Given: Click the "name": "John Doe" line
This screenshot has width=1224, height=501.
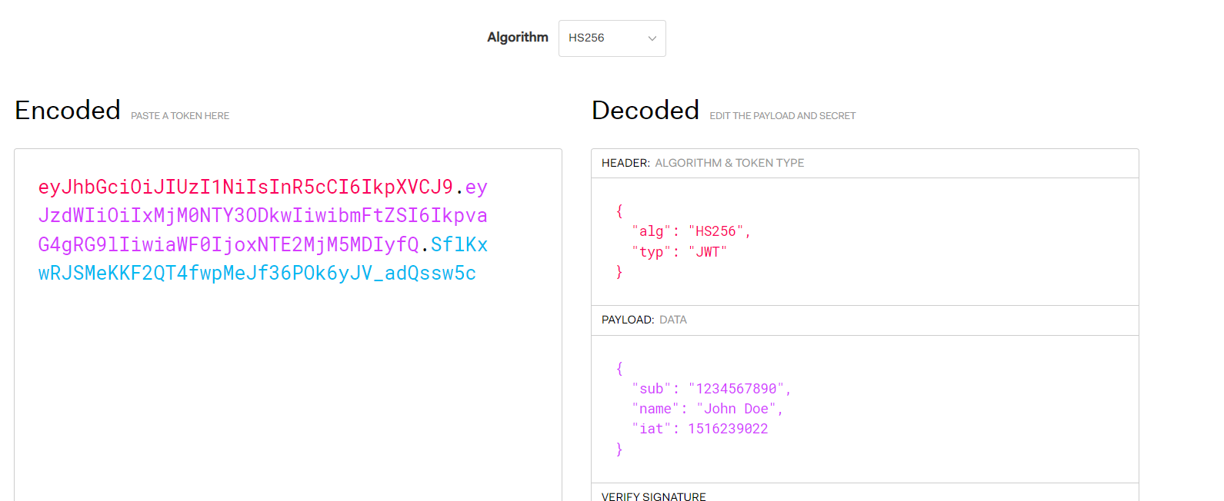Looking at the screenshot, I should click(x=707, y=409).
